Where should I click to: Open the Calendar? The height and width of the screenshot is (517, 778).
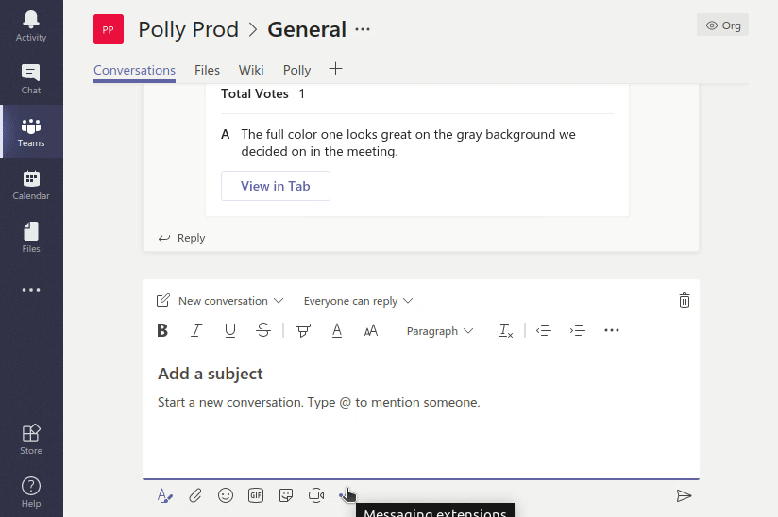pos(31,185)
